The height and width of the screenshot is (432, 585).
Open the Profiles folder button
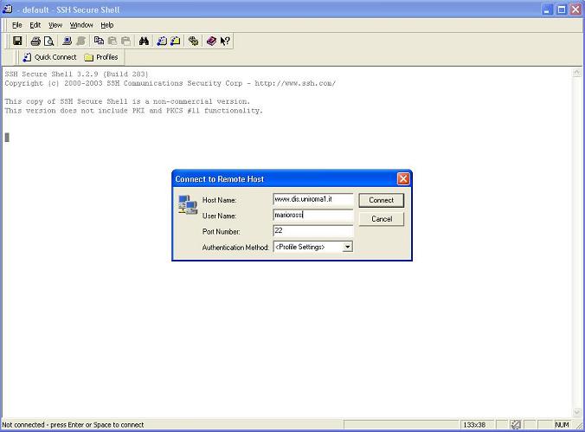coord(100,57)
